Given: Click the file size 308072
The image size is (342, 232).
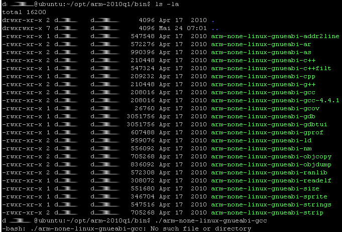Looking at the screenshot, I should (143, 180).
